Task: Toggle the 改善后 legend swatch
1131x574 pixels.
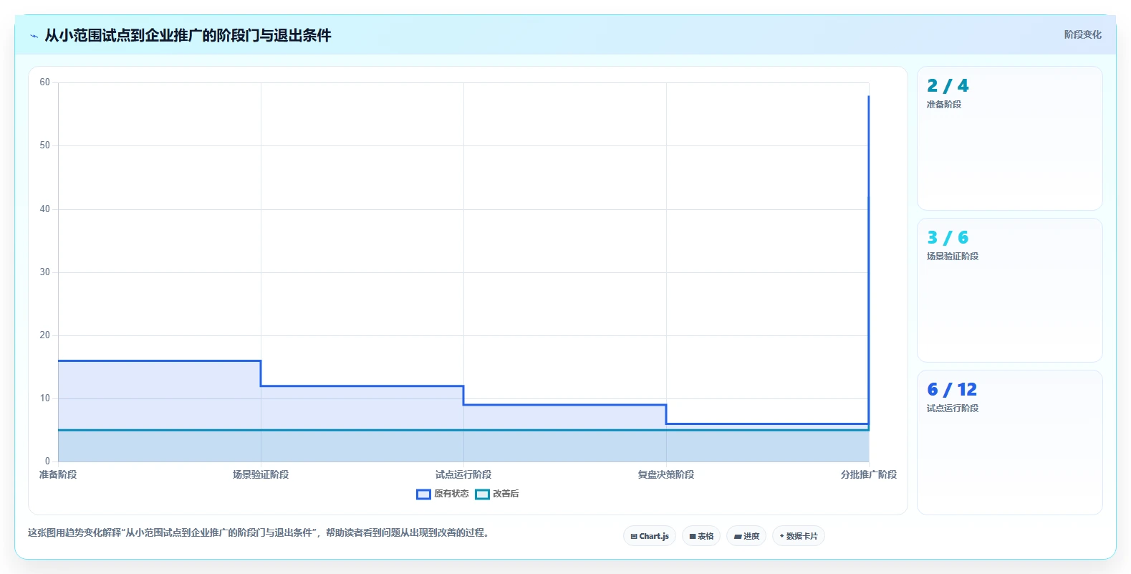Action: tap(482, 494)
